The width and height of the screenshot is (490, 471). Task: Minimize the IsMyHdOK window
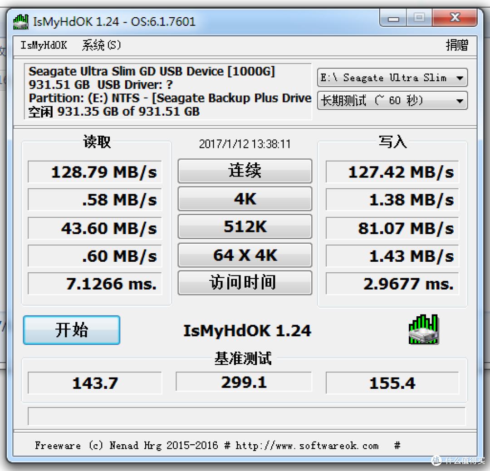coord(393,18)
